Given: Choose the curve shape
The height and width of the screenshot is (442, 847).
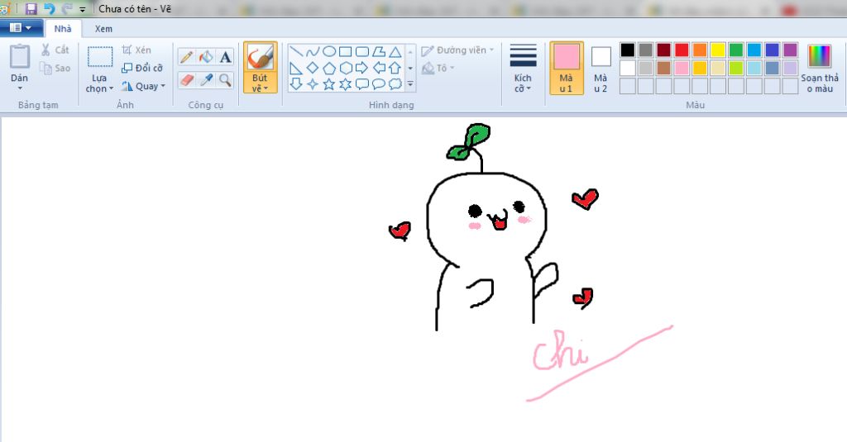Looking at the screenshot, I should point(313,52).
